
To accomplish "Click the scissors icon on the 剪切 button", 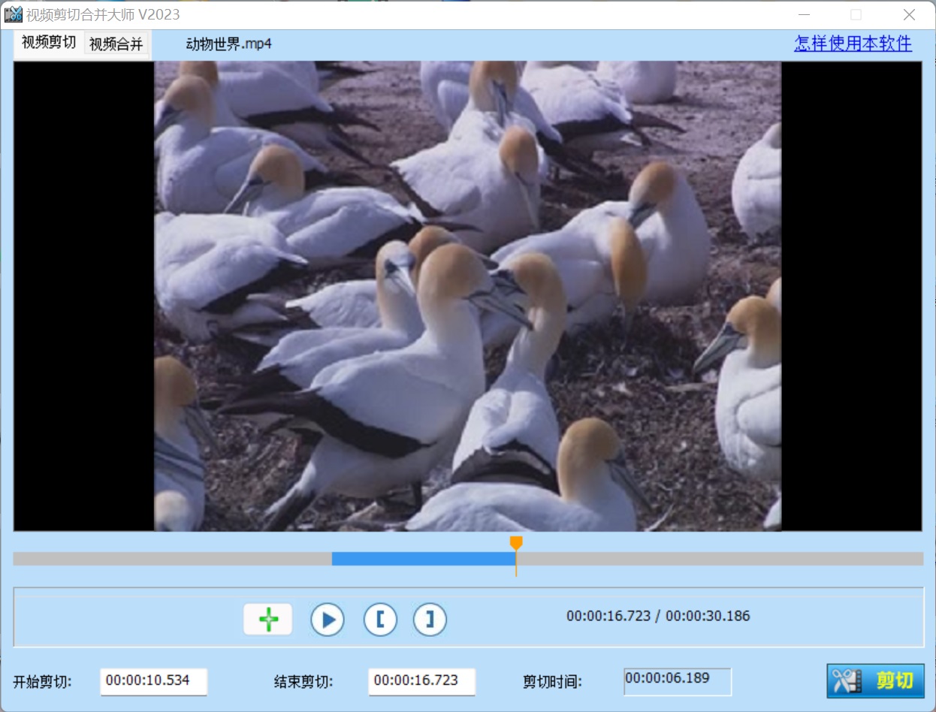I will 841,682.
